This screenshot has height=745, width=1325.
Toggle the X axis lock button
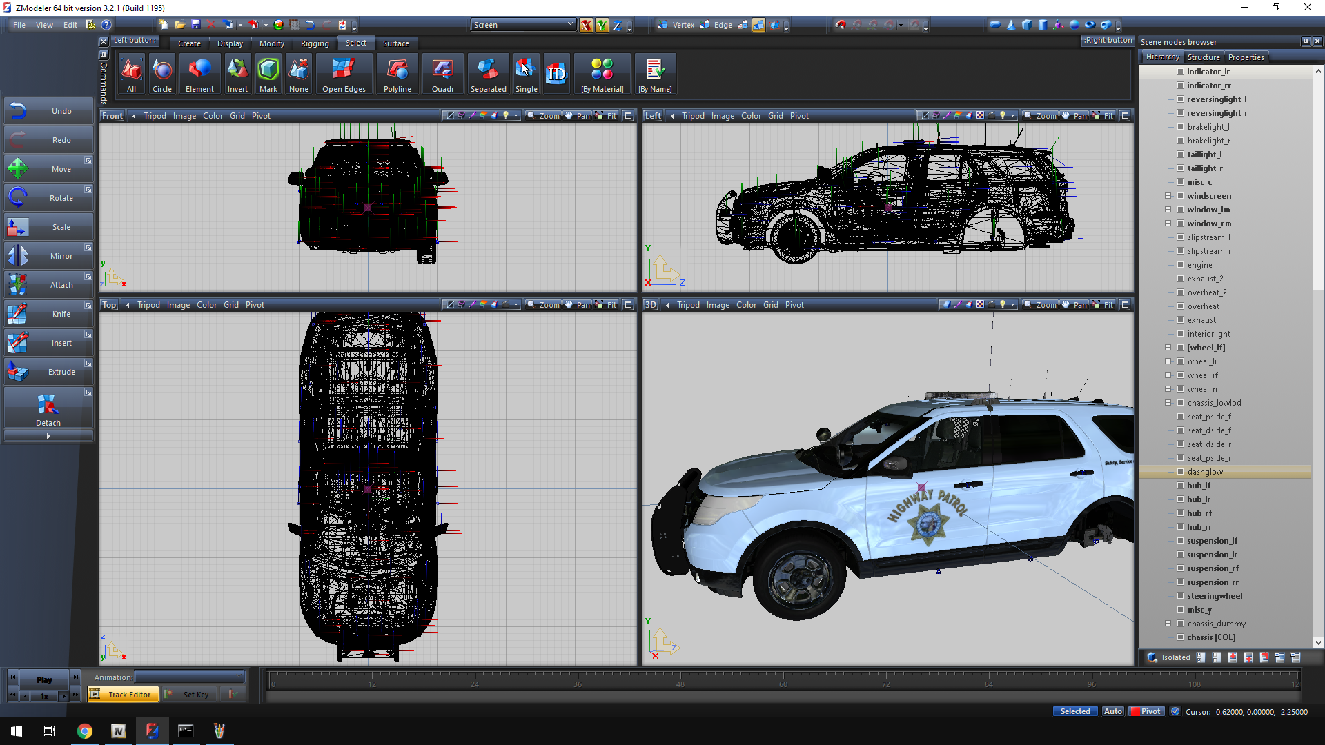(586, 25)
